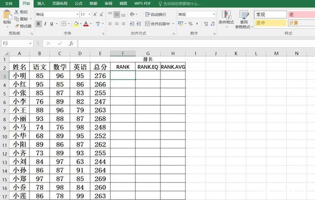Click Merge and Center (合并后居中)
Screen dimensions: 315x200
(157, 24)
